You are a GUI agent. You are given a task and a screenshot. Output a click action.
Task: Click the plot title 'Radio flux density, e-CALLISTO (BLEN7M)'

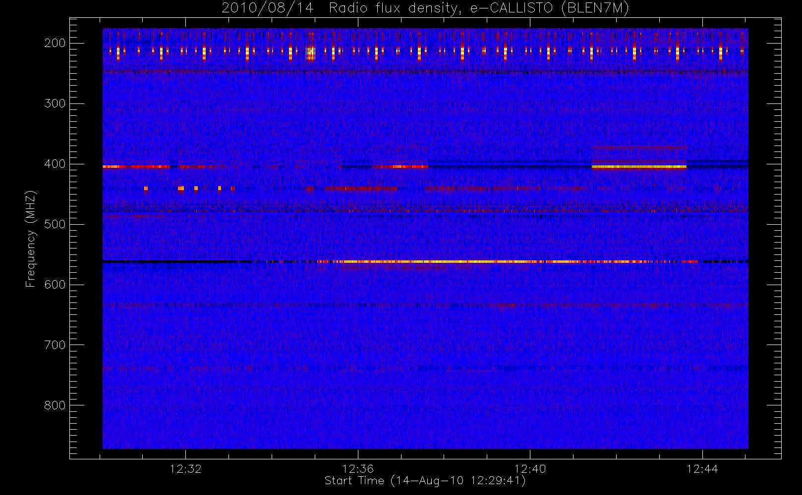coord(479,8)
